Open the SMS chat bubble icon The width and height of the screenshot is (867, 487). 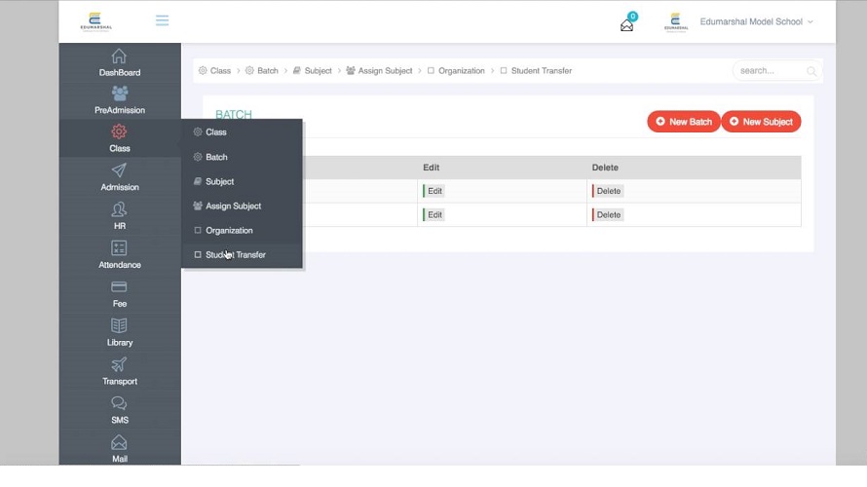point(119,403)
